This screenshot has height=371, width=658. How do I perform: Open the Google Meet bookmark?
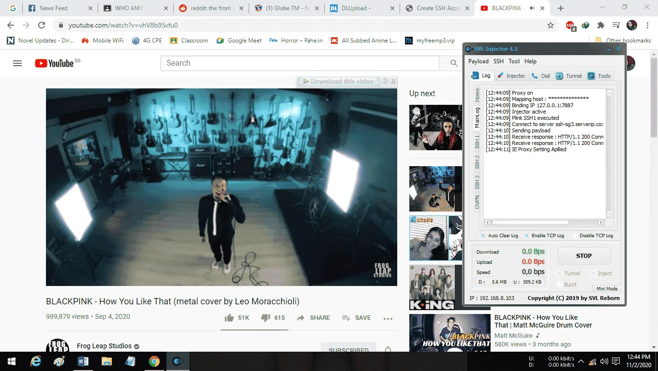point(239,41)
